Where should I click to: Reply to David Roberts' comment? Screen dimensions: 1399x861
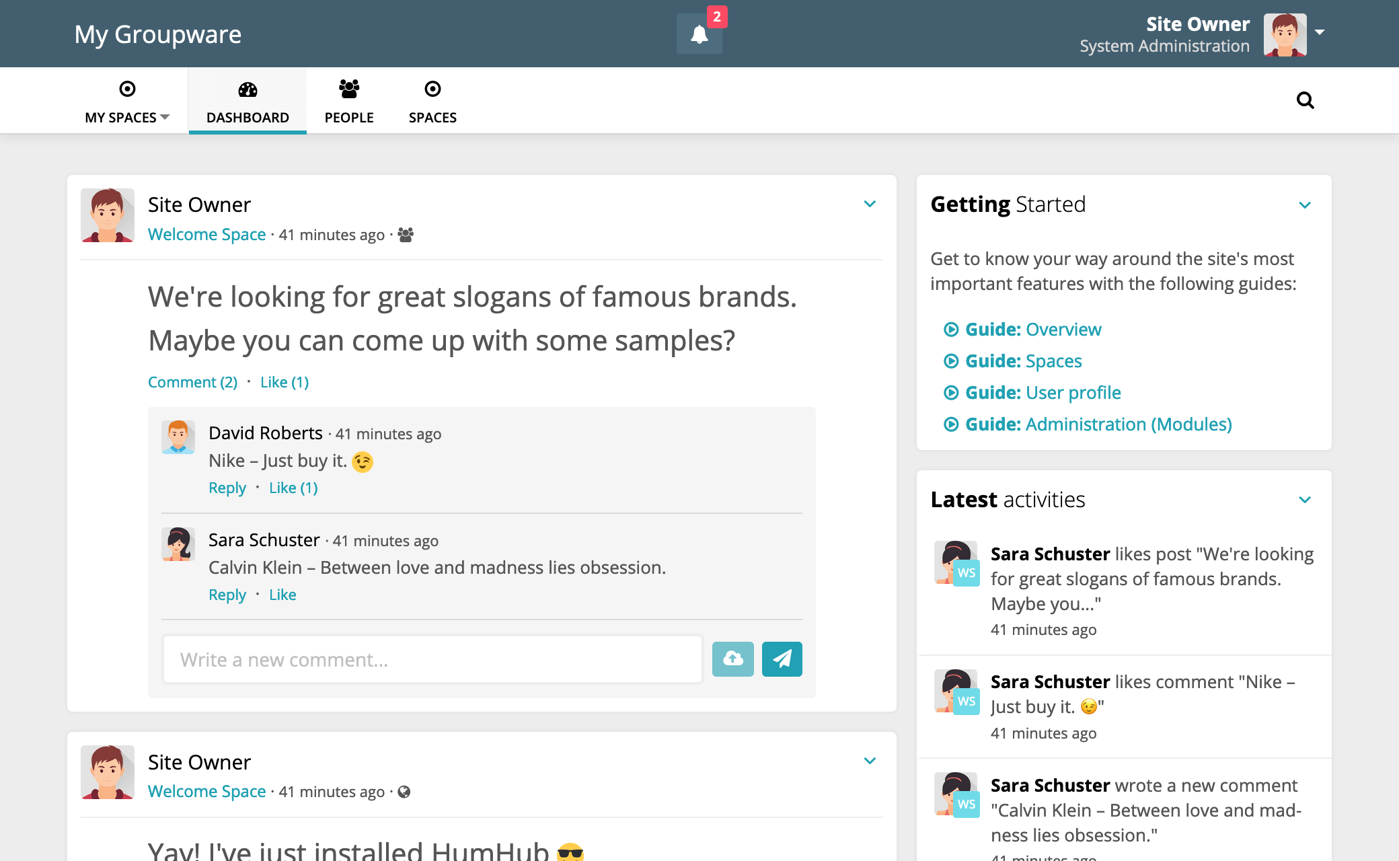coord(227,488)
